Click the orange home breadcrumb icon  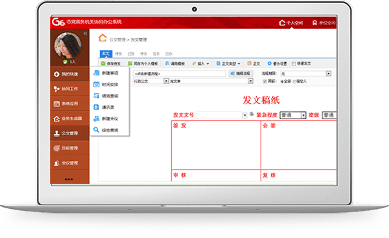tap(102, 38)
